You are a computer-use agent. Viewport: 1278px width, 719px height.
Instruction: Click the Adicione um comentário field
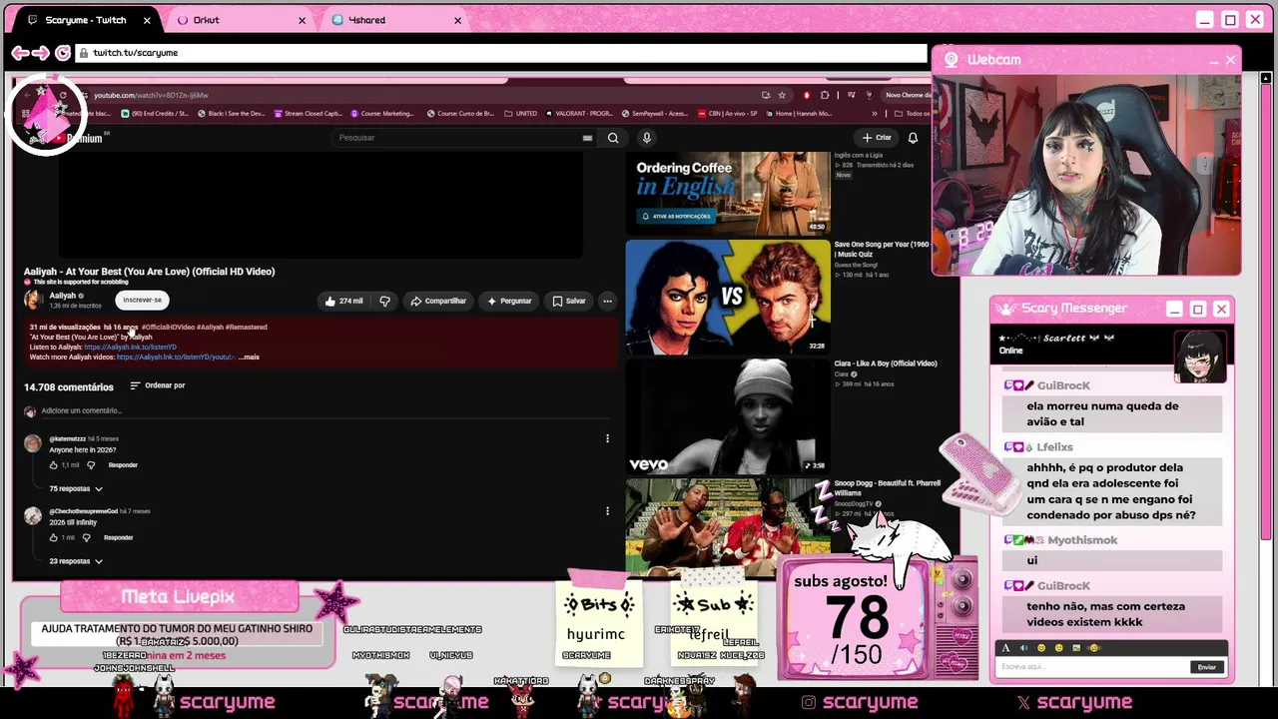[324, 410]
